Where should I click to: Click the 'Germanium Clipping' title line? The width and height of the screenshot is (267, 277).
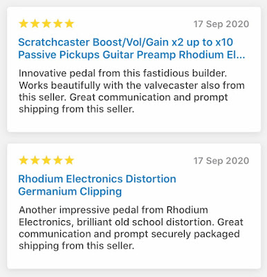(70, 192)
